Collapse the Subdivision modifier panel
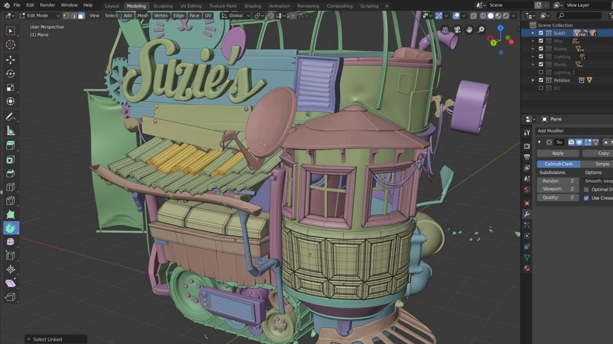 coord(539,142)
